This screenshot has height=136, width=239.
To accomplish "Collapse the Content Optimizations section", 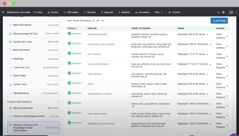I will pos(58,102).
